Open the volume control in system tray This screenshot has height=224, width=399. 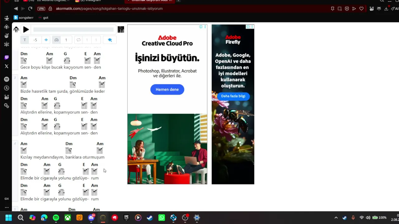pos(368,218)
